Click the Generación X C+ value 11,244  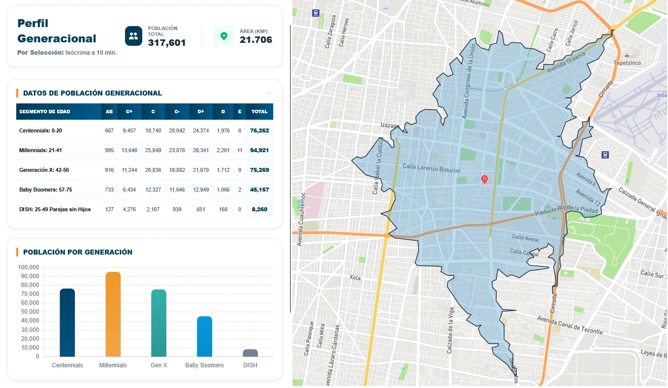pyautogui.click(x=129, y=170)
